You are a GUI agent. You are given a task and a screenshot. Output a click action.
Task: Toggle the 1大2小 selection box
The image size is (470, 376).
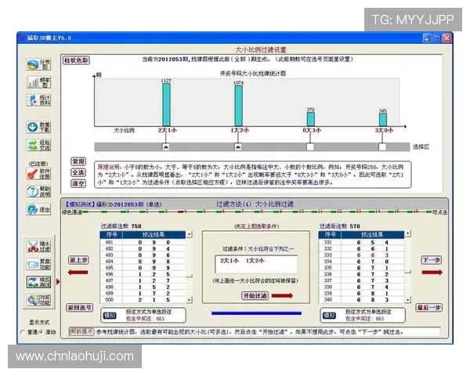click(x=238, y=146)
